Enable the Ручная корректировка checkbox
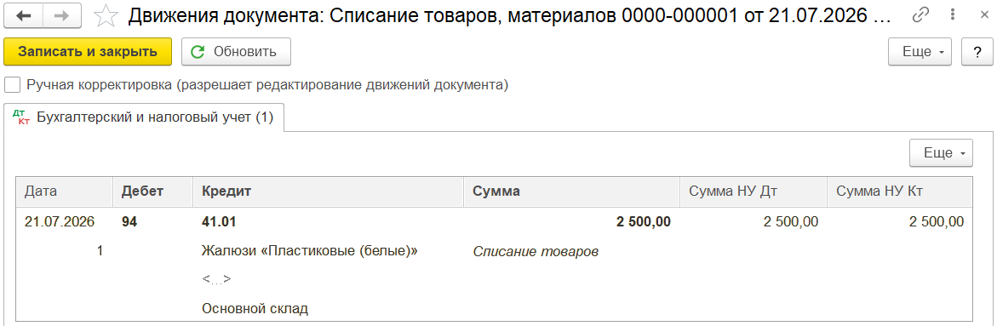Screen dimensions: 997x326 [12, 84]
